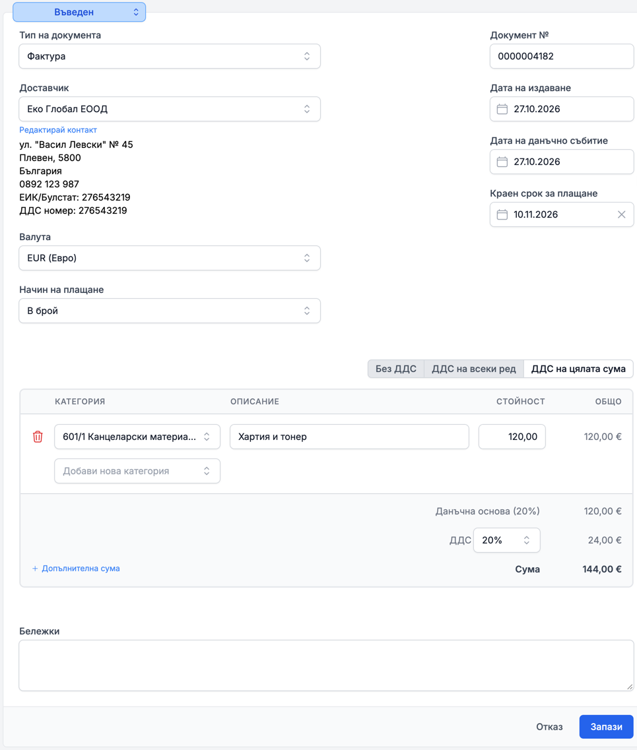Screen dimensions: 637x750
Task: Click the ЕИК/Булстат: 276543219 line
Action: point(75,197)
